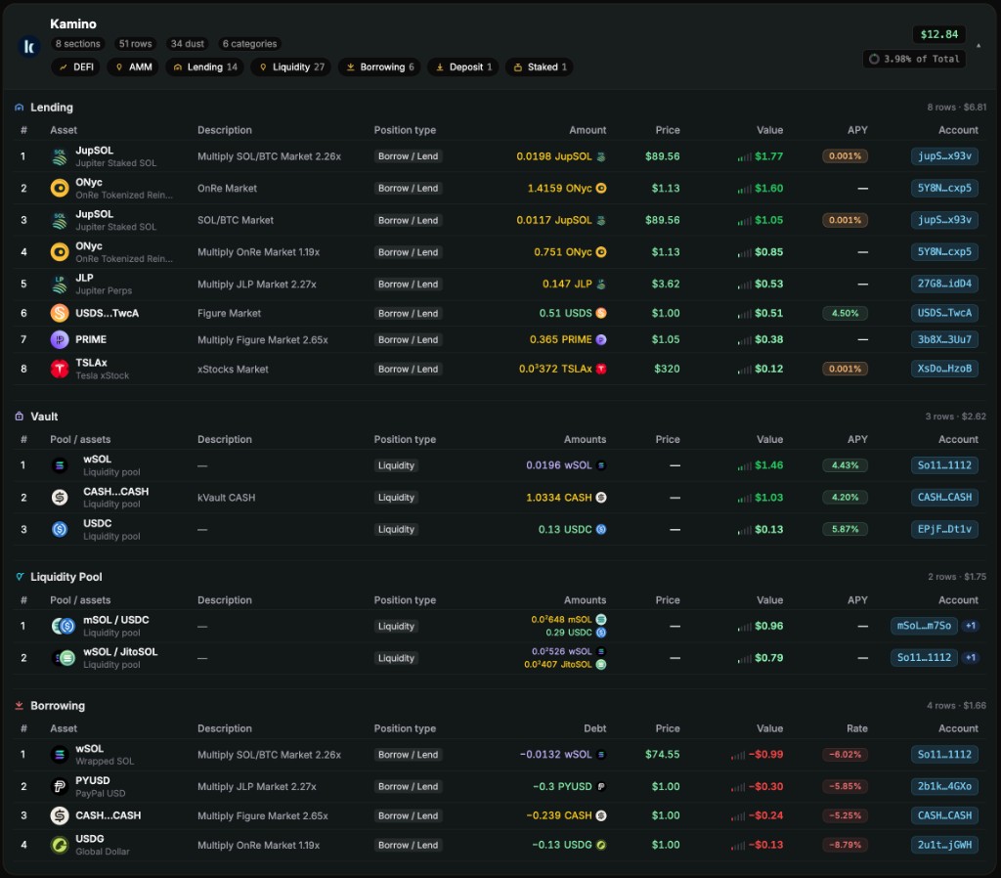Select the DEFI filter chip
The height and width of the screenshot is (878, 1001).
76,67
